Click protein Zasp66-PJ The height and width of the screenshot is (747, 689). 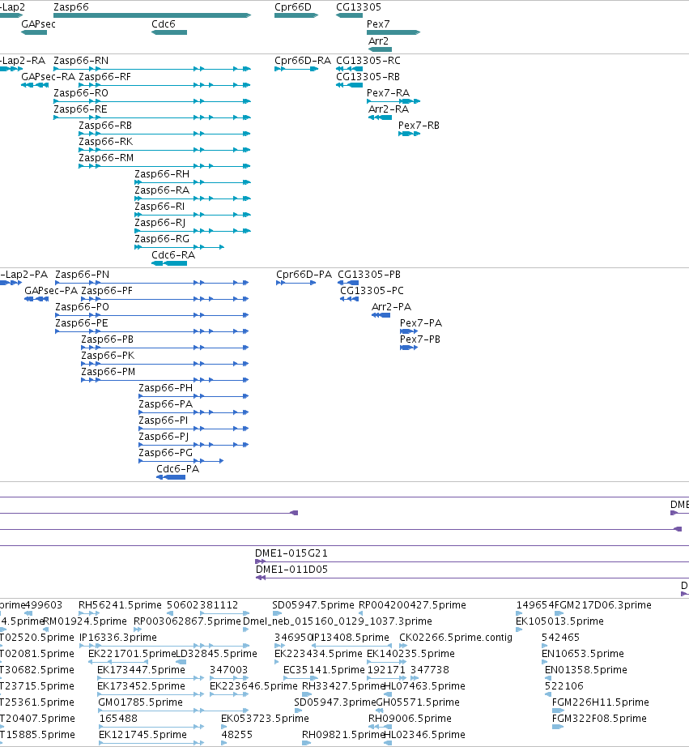pyautogui.click(x=194, y=445)
